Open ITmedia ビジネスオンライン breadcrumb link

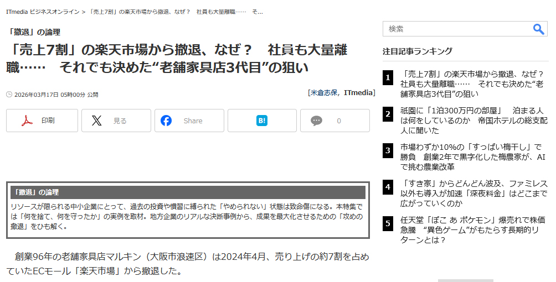pos(43,12)
